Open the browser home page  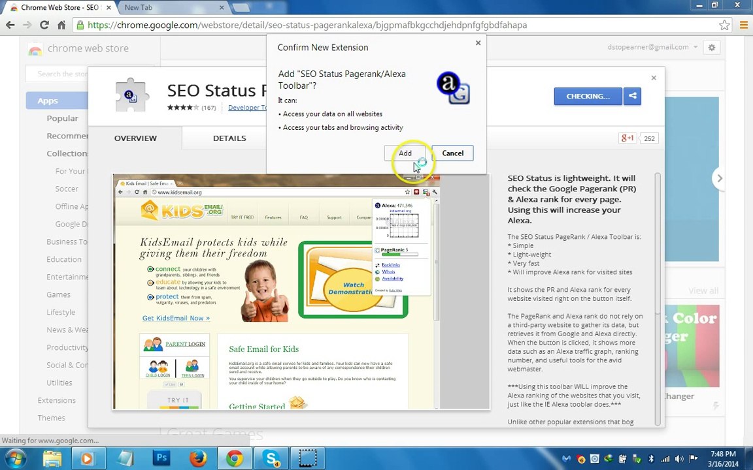[61, 25]
